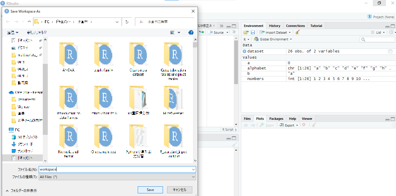Click the Project: (None) menu
The height and width of the screenshot is (196, 396).
tap(381, 17)
